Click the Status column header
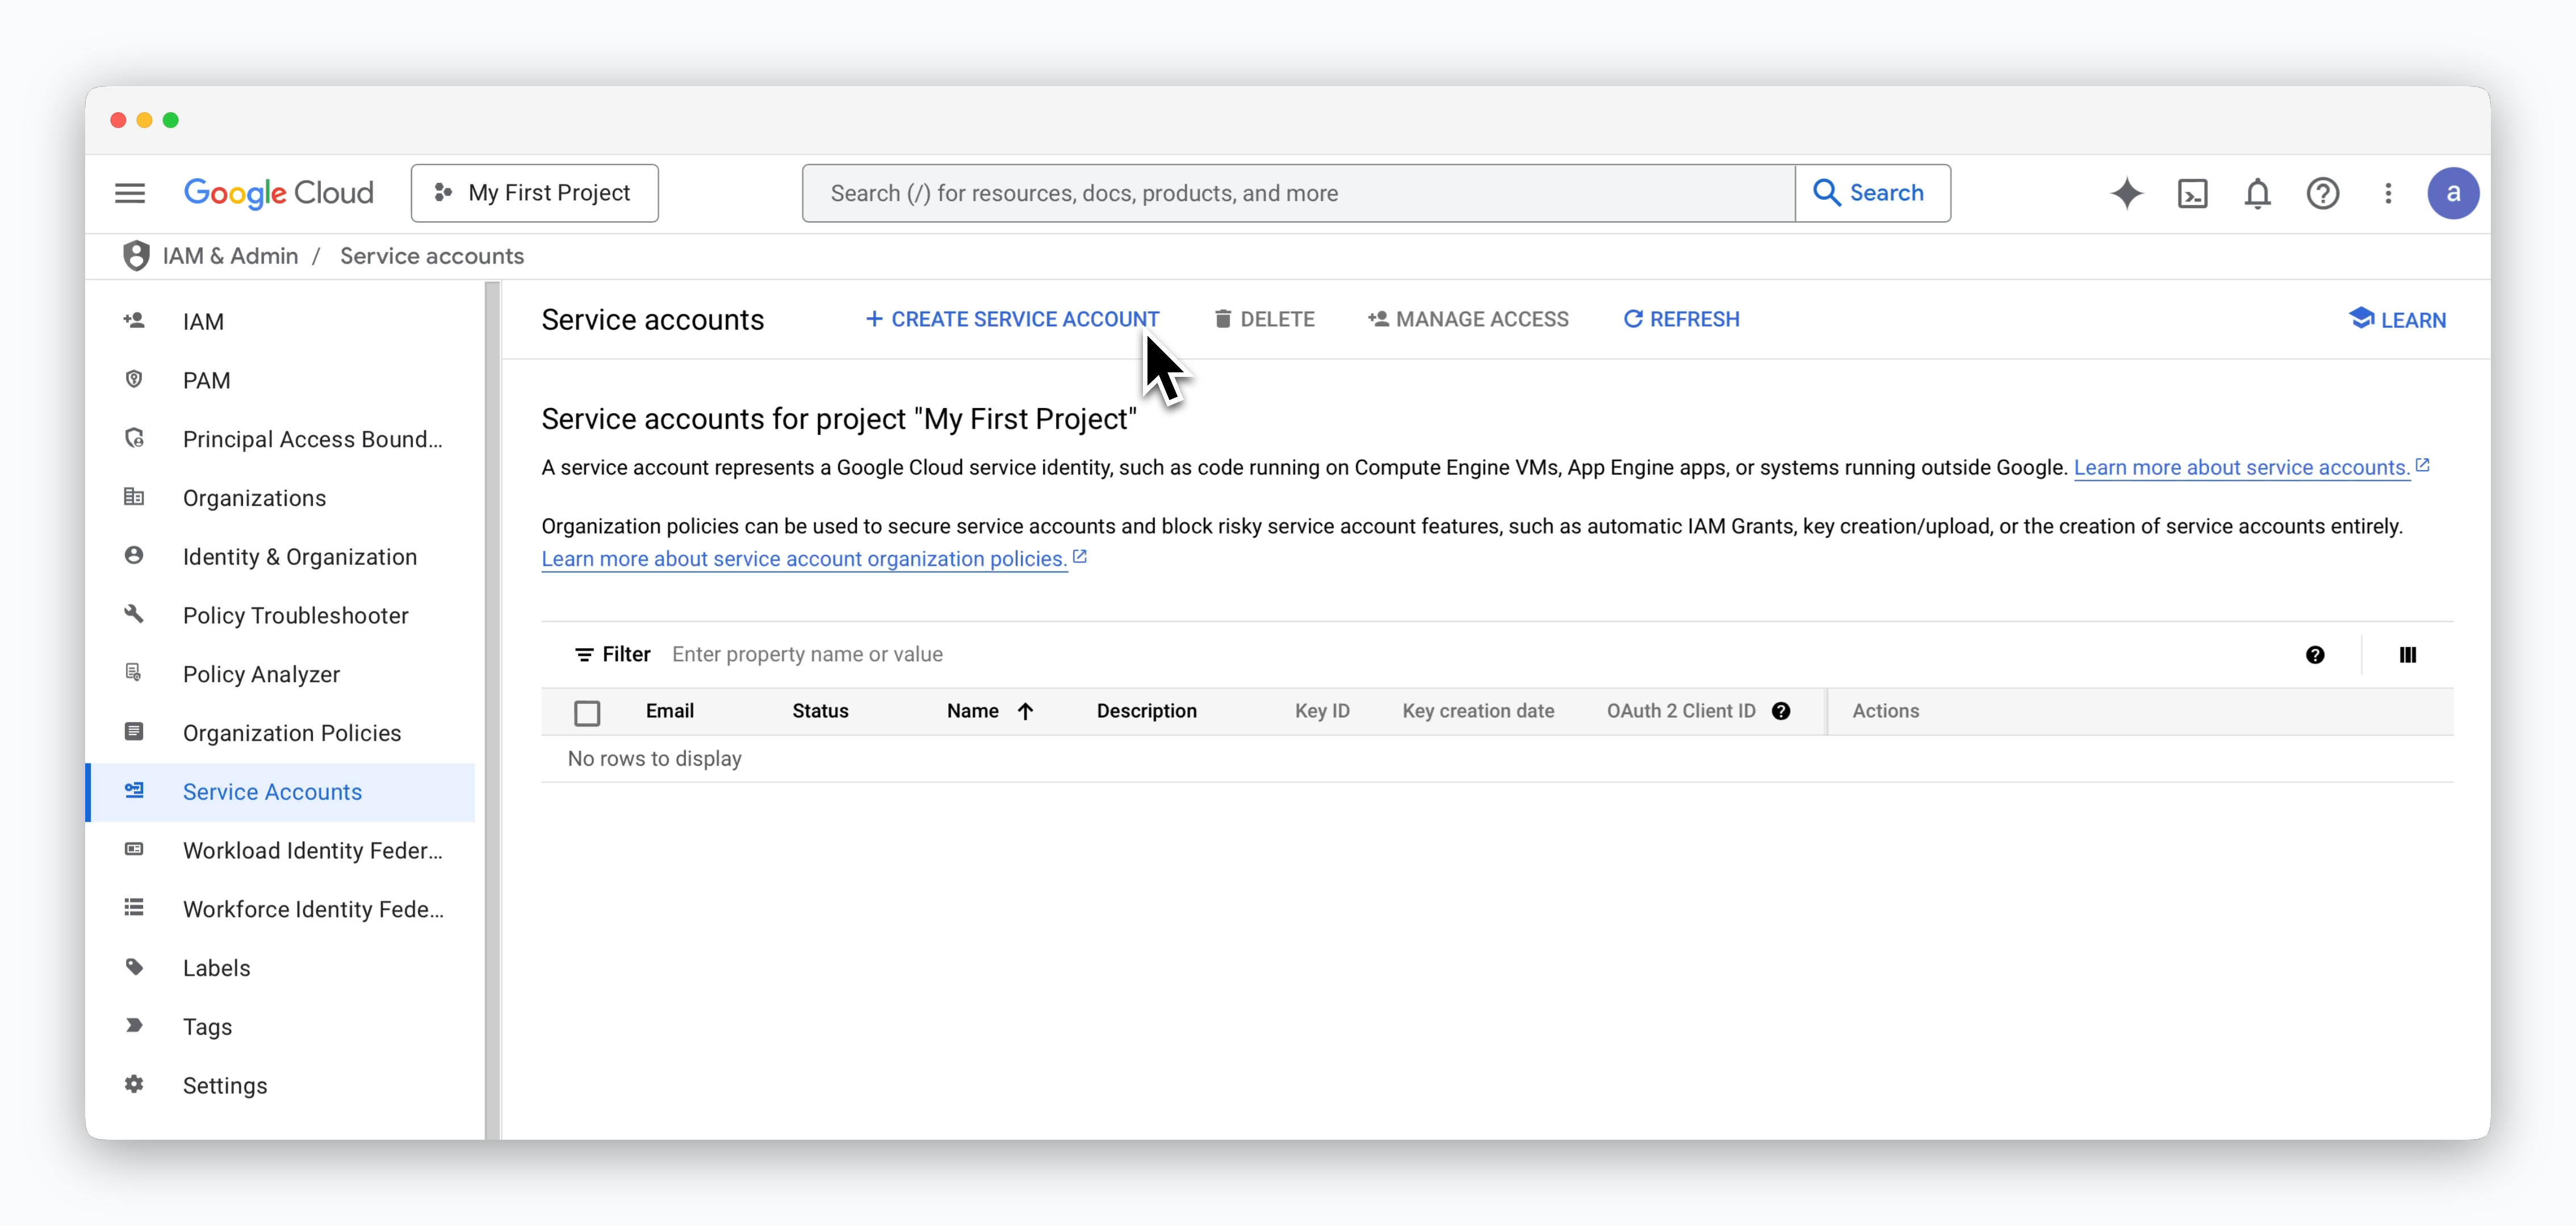The height and width of the screenshot is (1226, 2576). [x=820, y=711]
